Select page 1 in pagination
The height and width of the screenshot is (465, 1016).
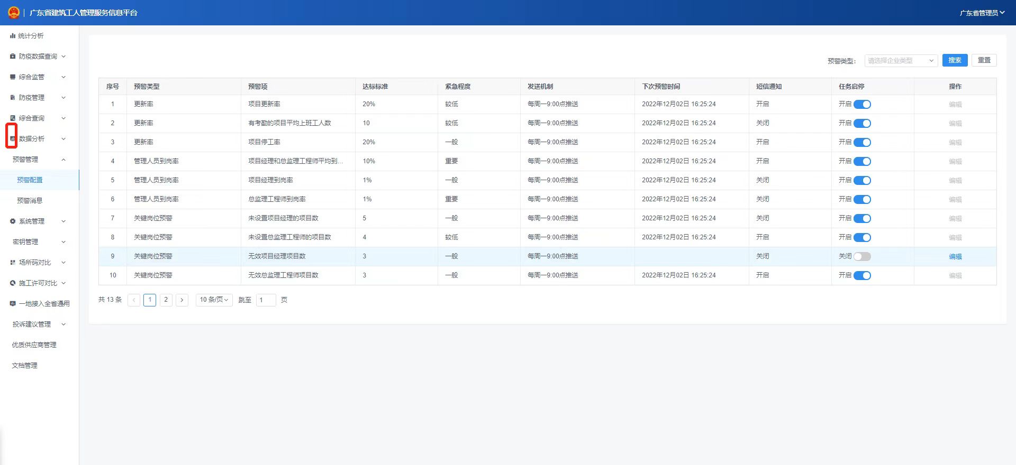(x=150, y=300)
